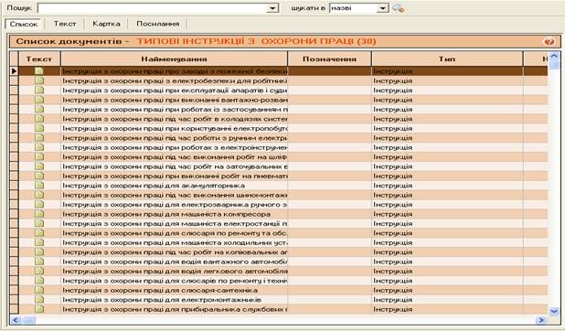Click the search icon next to 'шукати в'
This screenshot has height=331, width=565.
coord(399,8)
